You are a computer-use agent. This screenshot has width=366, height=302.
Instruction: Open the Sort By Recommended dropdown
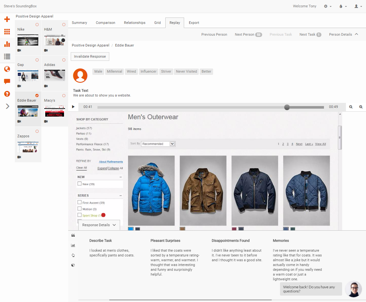(158, 144)
